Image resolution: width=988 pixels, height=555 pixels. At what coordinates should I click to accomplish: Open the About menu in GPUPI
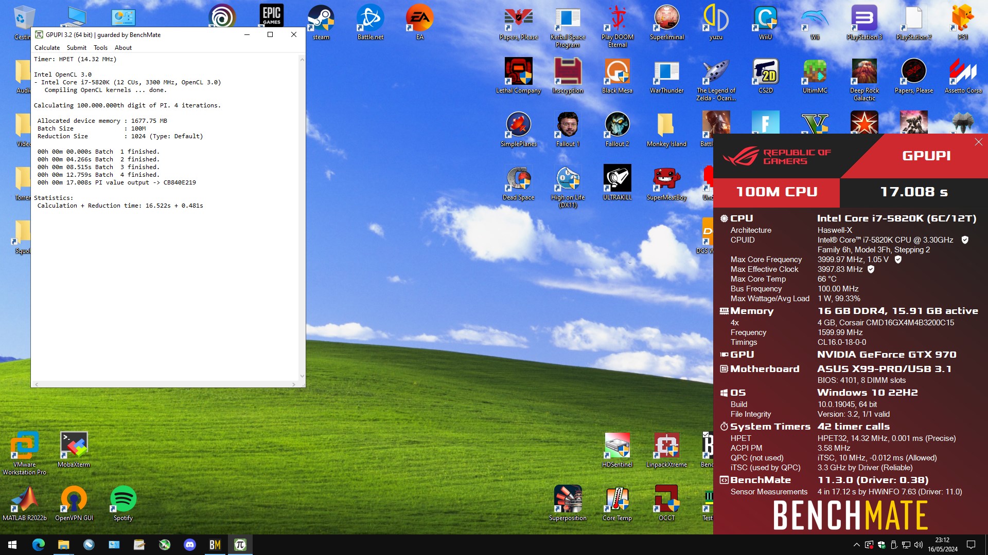pos(123,48)
